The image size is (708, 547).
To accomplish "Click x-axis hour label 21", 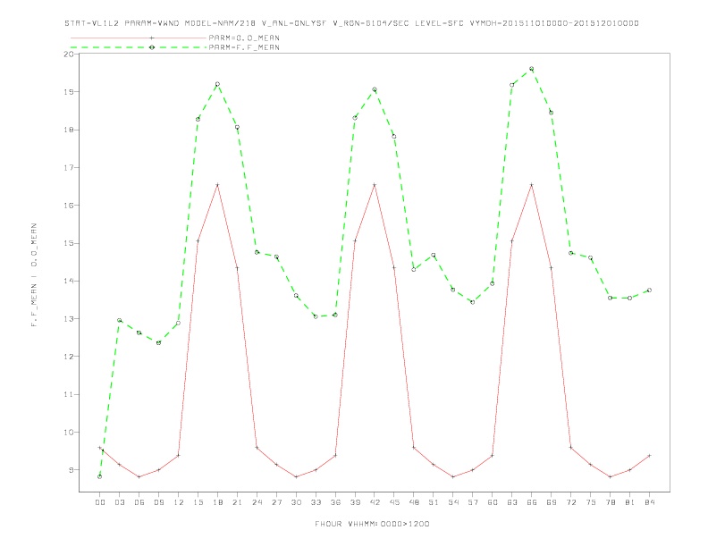I will click(237, 502).
